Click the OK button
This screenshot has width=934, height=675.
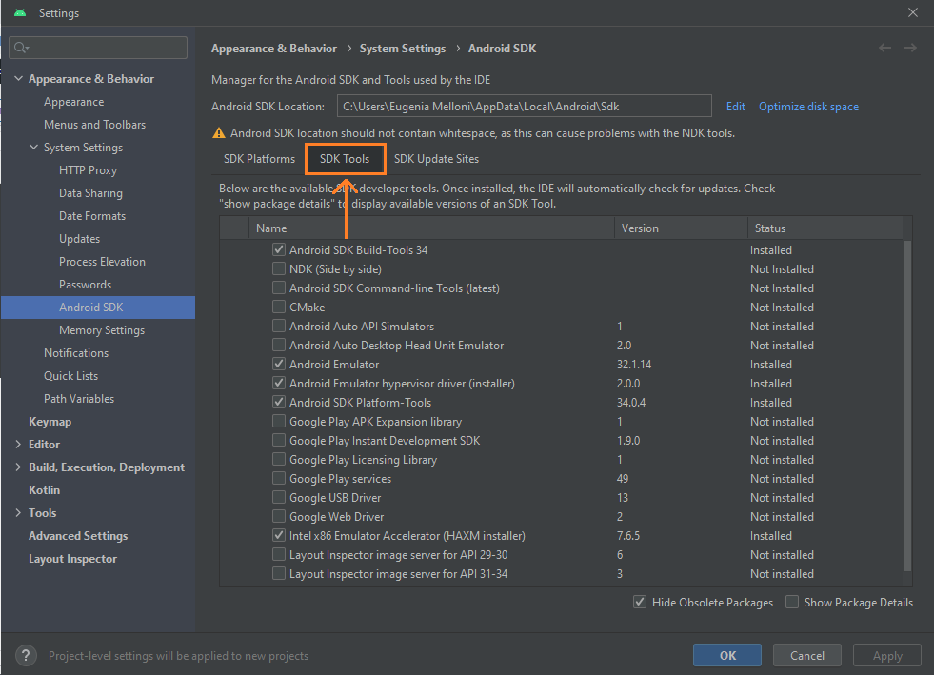(727, 655)
